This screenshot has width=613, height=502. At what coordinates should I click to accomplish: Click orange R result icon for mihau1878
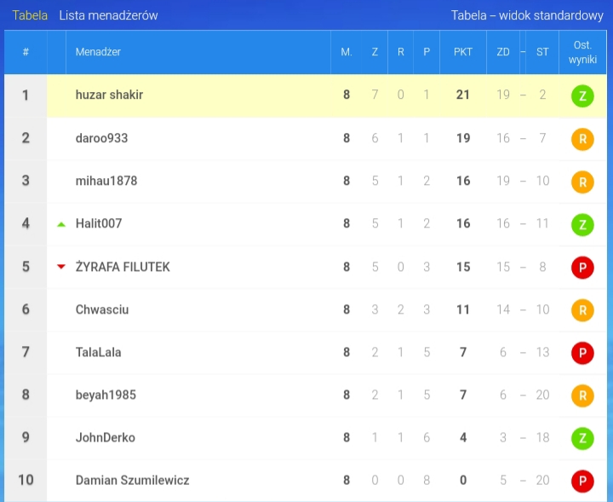point(582,182)
